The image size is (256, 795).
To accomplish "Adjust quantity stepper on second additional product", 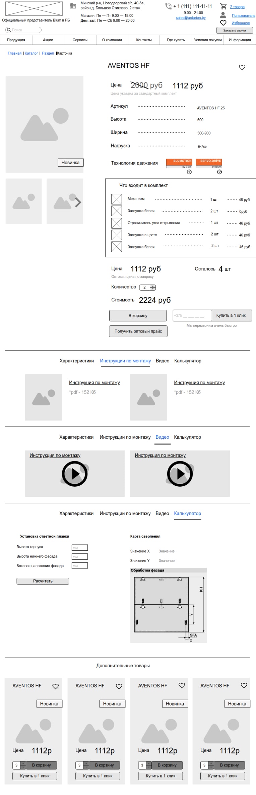I will 86,765.
